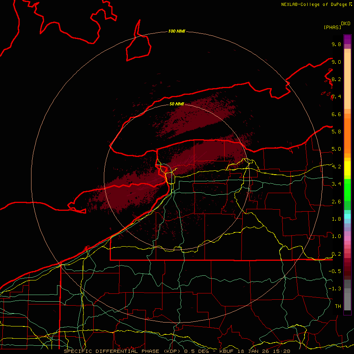Select the gray band near -1.3
Image resolution: width=354 pixels, height=354 pixels.
347,289
